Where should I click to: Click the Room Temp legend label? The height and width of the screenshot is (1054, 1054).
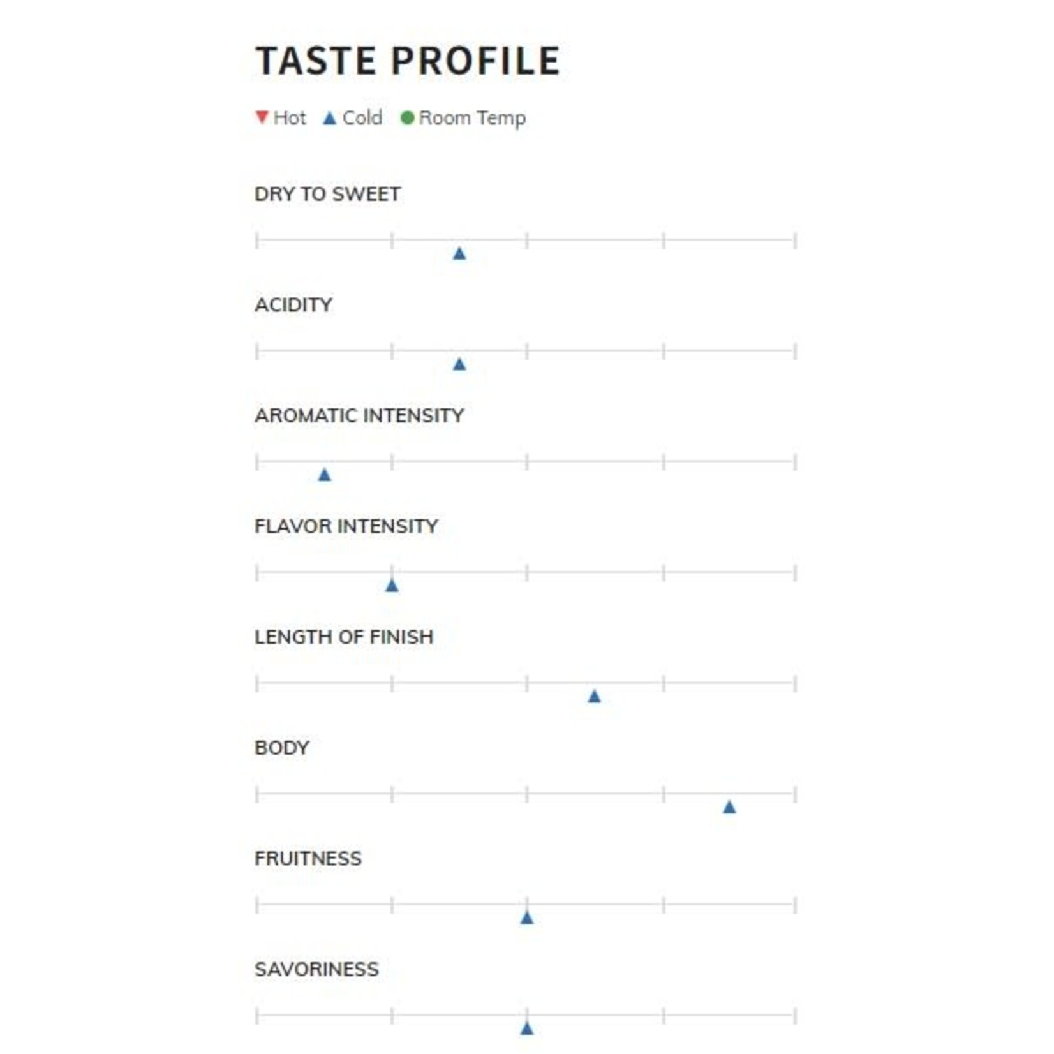click(472, 119)
